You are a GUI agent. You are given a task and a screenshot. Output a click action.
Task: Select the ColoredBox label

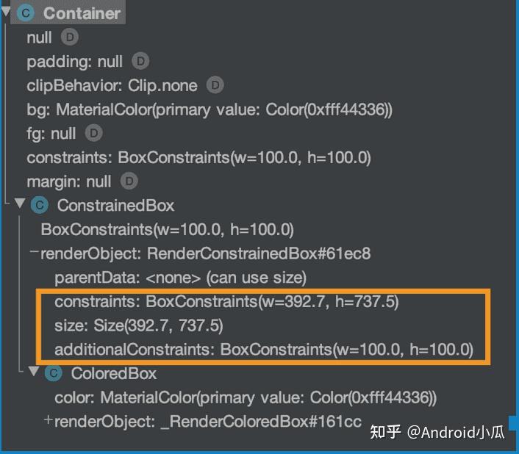(x=114, y=374)
